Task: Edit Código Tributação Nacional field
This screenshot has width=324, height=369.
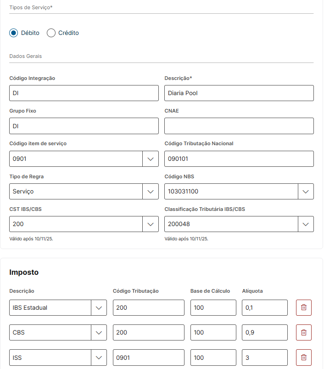Action: [239, 159]
